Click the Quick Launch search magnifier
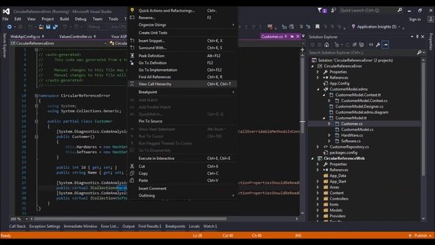This screenshot has height=245, width=435. coord(400,10)
